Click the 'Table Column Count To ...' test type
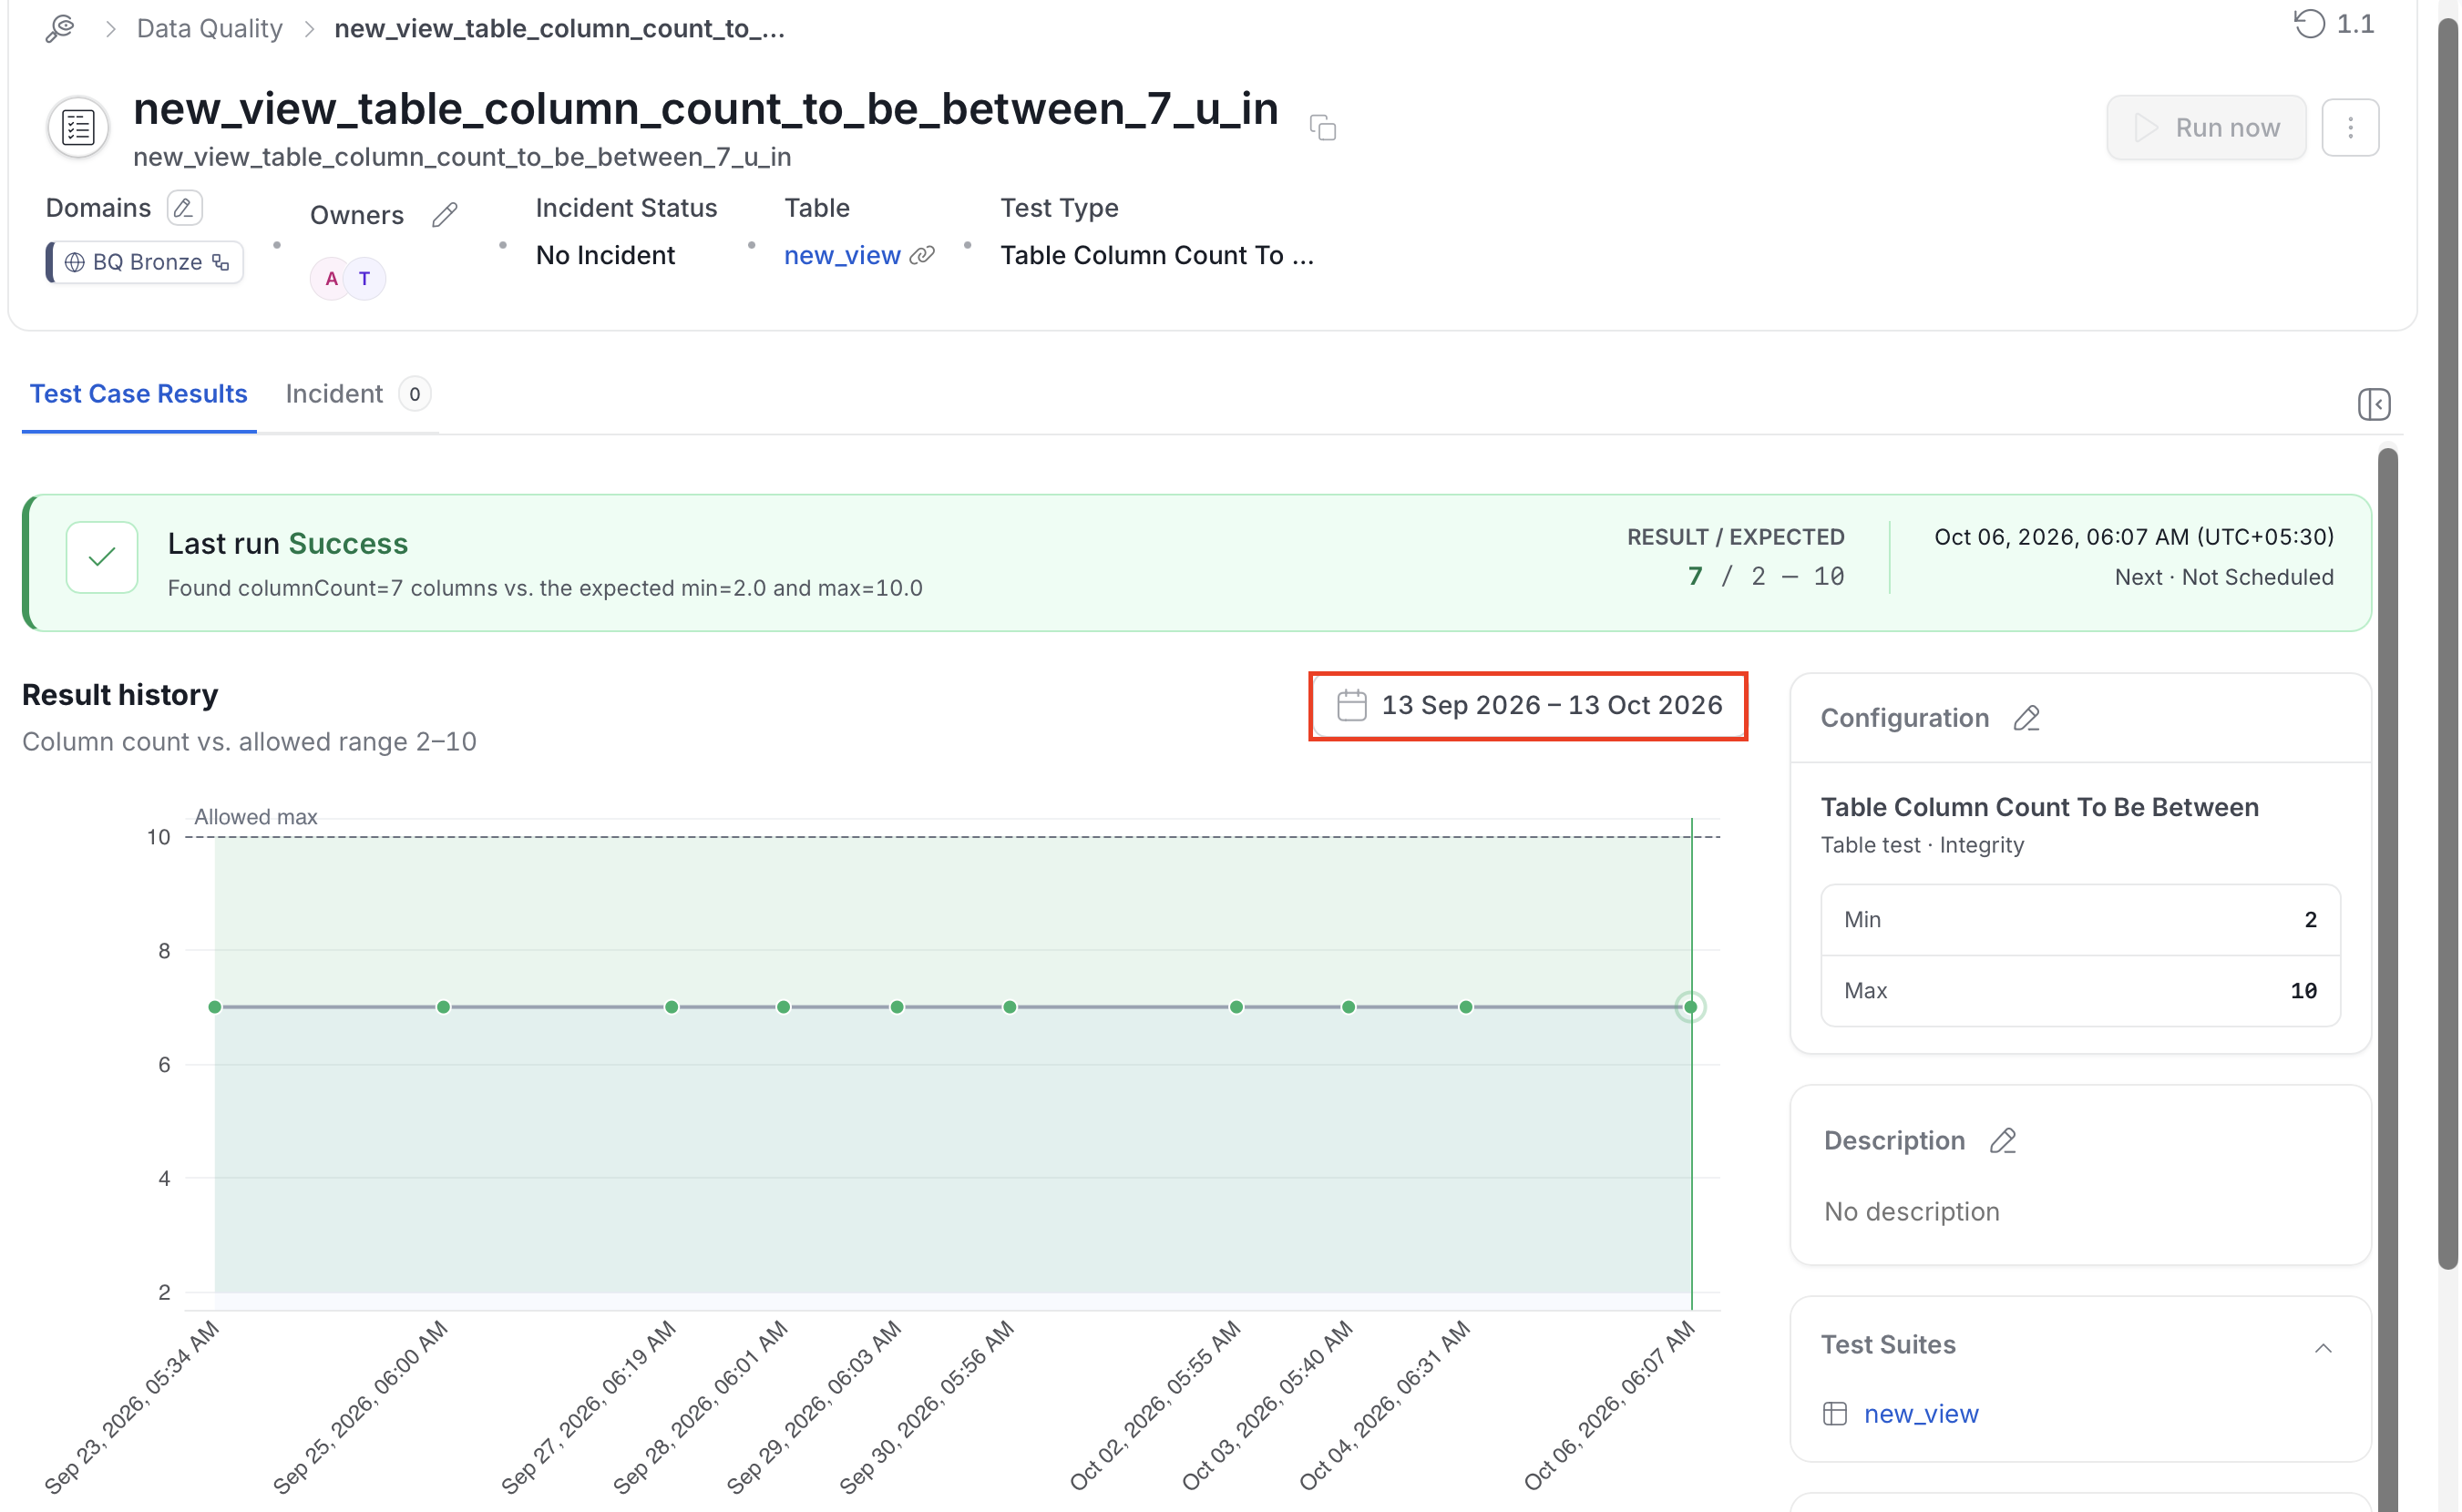The height and width of the screenshot is (1512, 2462). (1156, 255)
